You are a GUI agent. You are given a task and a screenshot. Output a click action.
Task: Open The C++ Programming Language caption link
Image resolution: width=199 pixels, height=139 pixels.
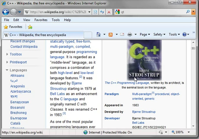[x=127, y=83]
